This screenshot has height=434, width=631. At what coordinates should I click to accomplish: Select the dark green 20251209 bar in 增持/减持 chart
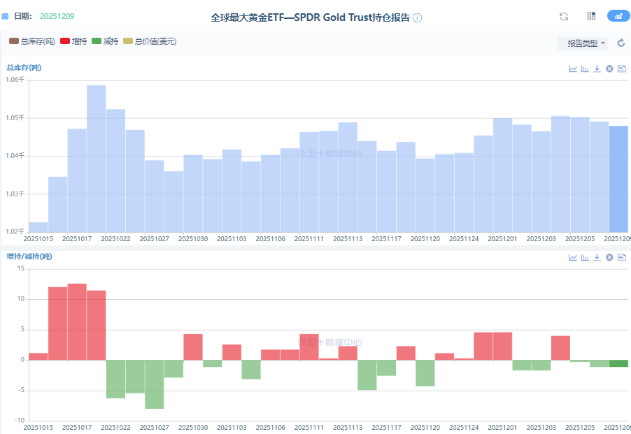(x=618, y=363)
